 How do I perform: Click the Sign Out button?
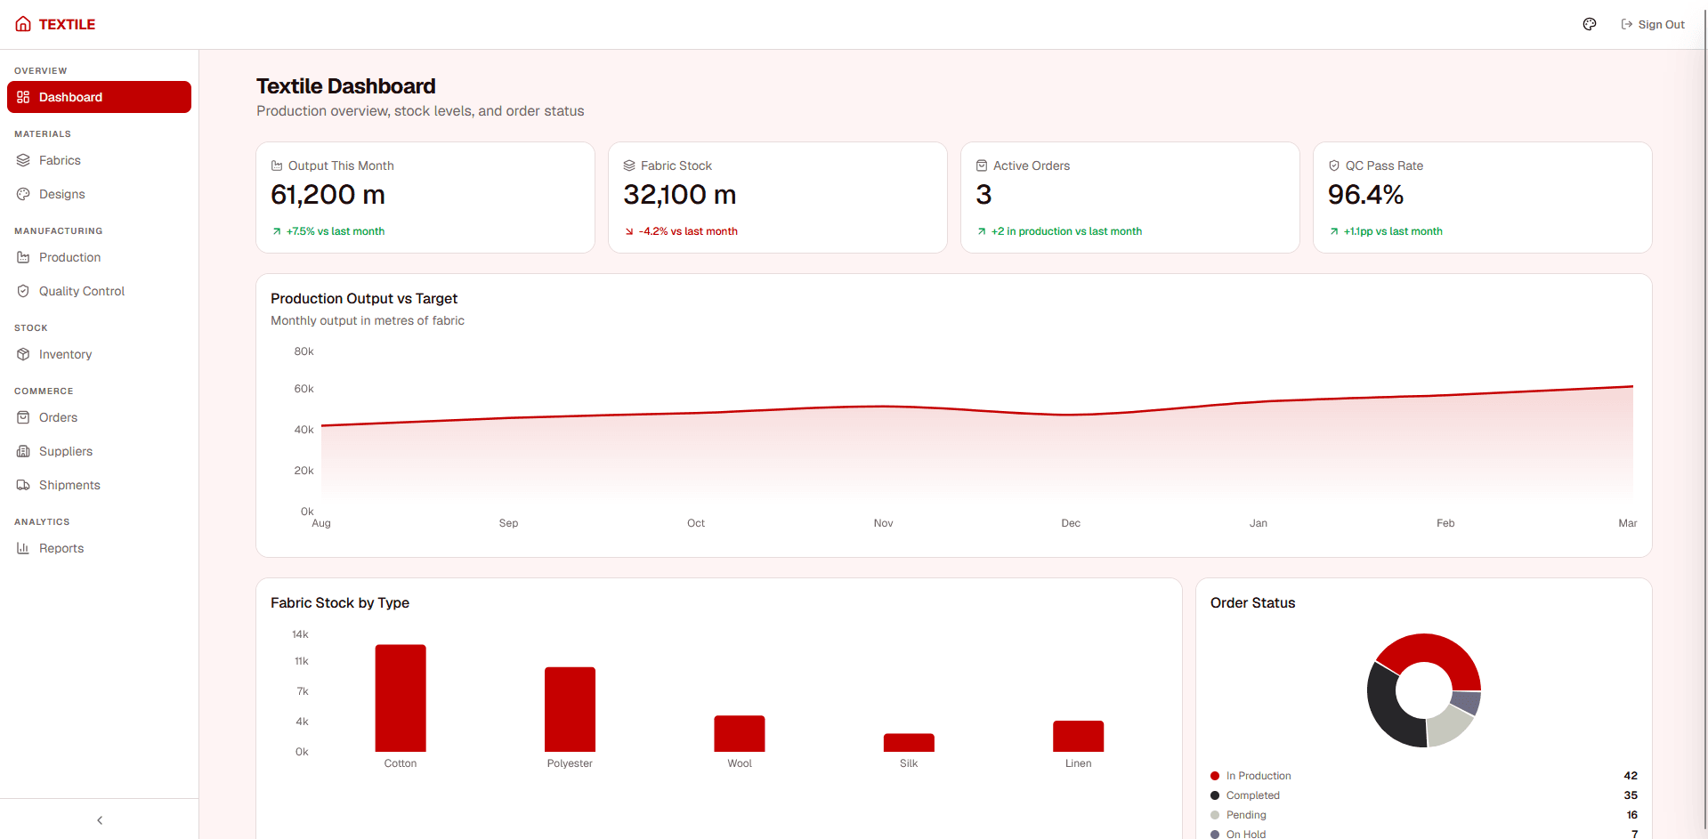1653,24
